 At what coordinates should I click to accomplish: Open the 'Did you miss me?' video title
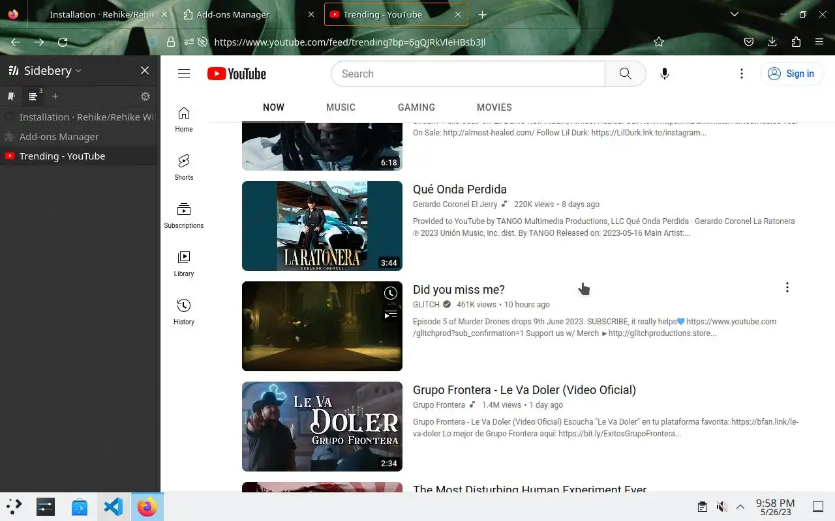click(x=459, y=290)
